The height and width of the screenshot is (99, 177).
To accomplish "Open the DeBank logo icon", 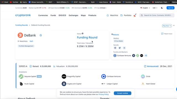I will tap(20, 35).
